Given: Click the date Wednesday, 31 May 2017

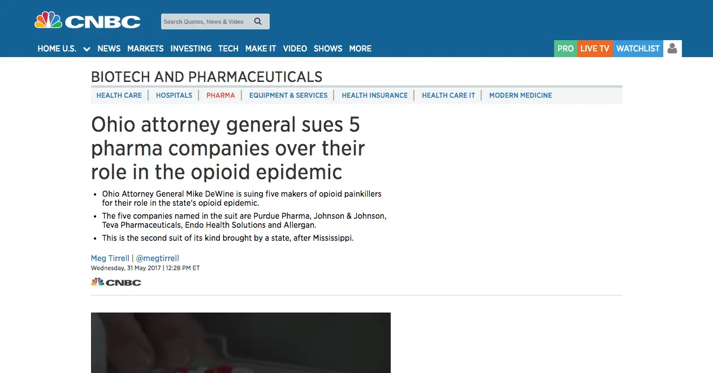Looking at the screenshot, I should 126,268.
